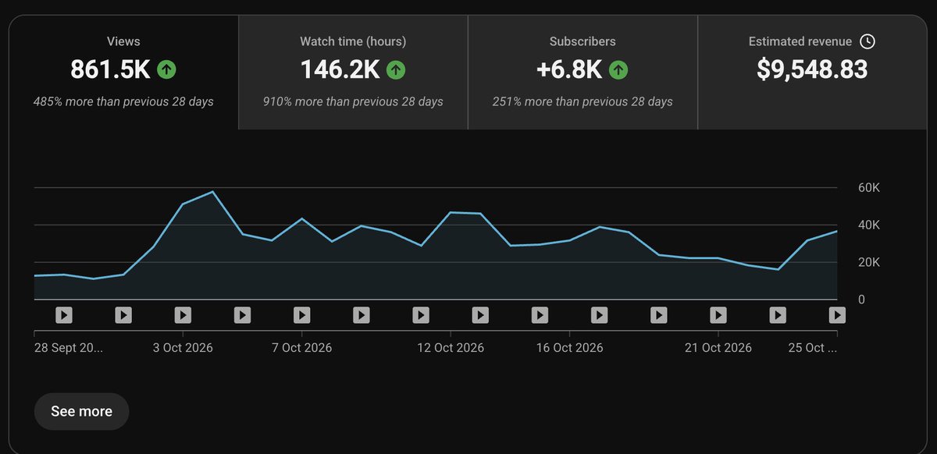Open the video marker above 21 Oct 2026
Image resolution: width=937 pixels, height=454 pixels.
coord(718,315)
